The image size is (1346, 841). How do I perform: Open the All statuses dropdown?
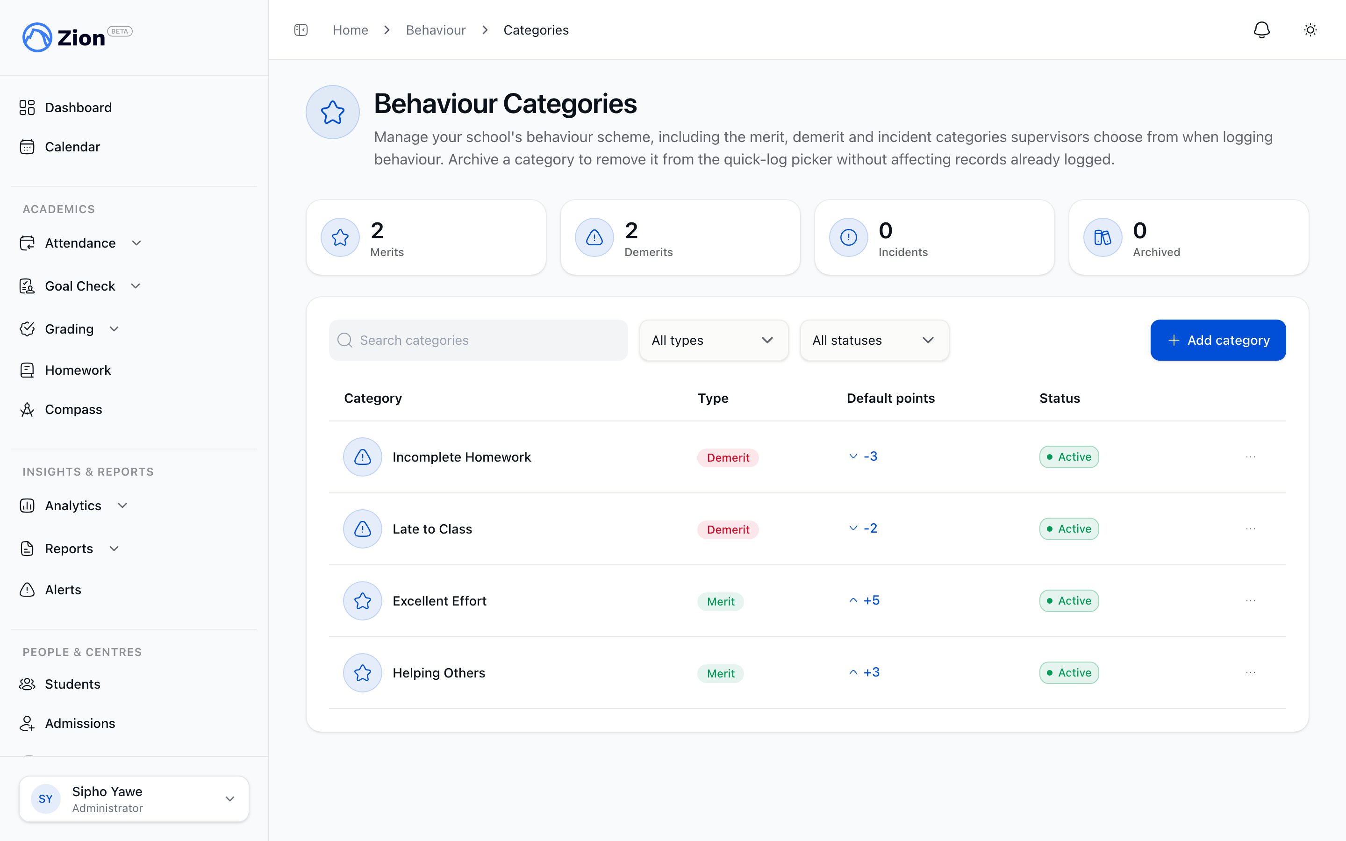click(874, 340)
